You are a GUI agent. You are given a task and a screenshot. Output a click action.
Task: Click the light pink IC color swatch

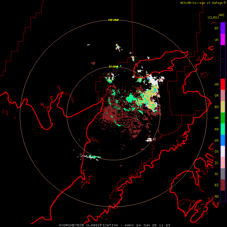[223, 163]
